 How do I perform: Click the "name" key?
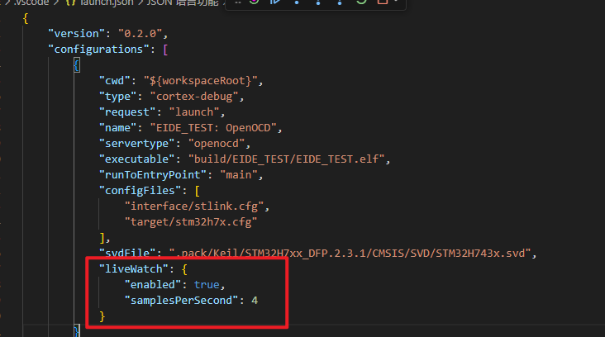pos(117,128)
